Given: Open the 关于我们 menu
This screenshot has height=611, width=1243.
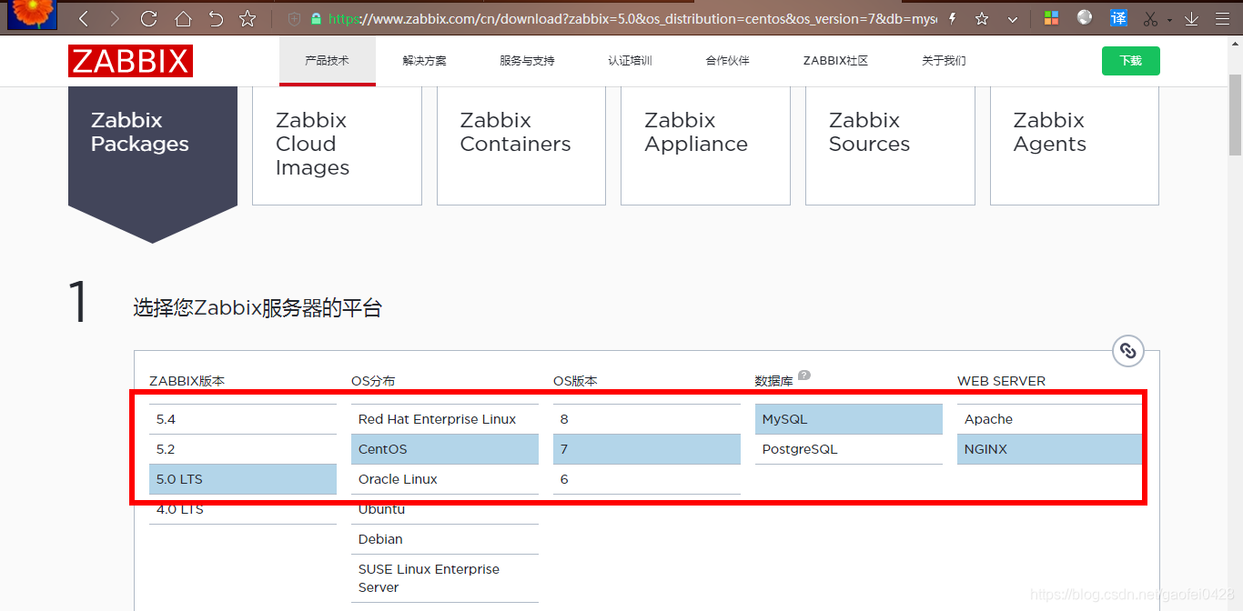Looking at the screenshot, I should tap(944, 61).
